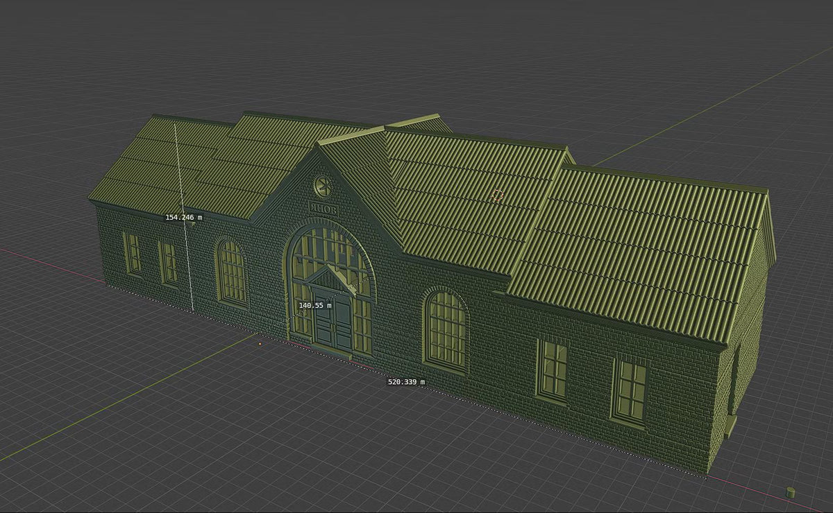Click the round gable window on the building
Screen dimensions: 833x513
[323, 186]
